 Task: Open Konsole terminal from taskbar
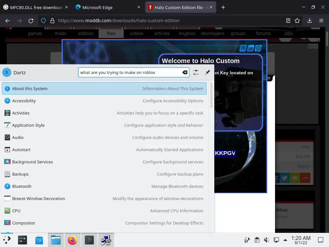point(89,240)
